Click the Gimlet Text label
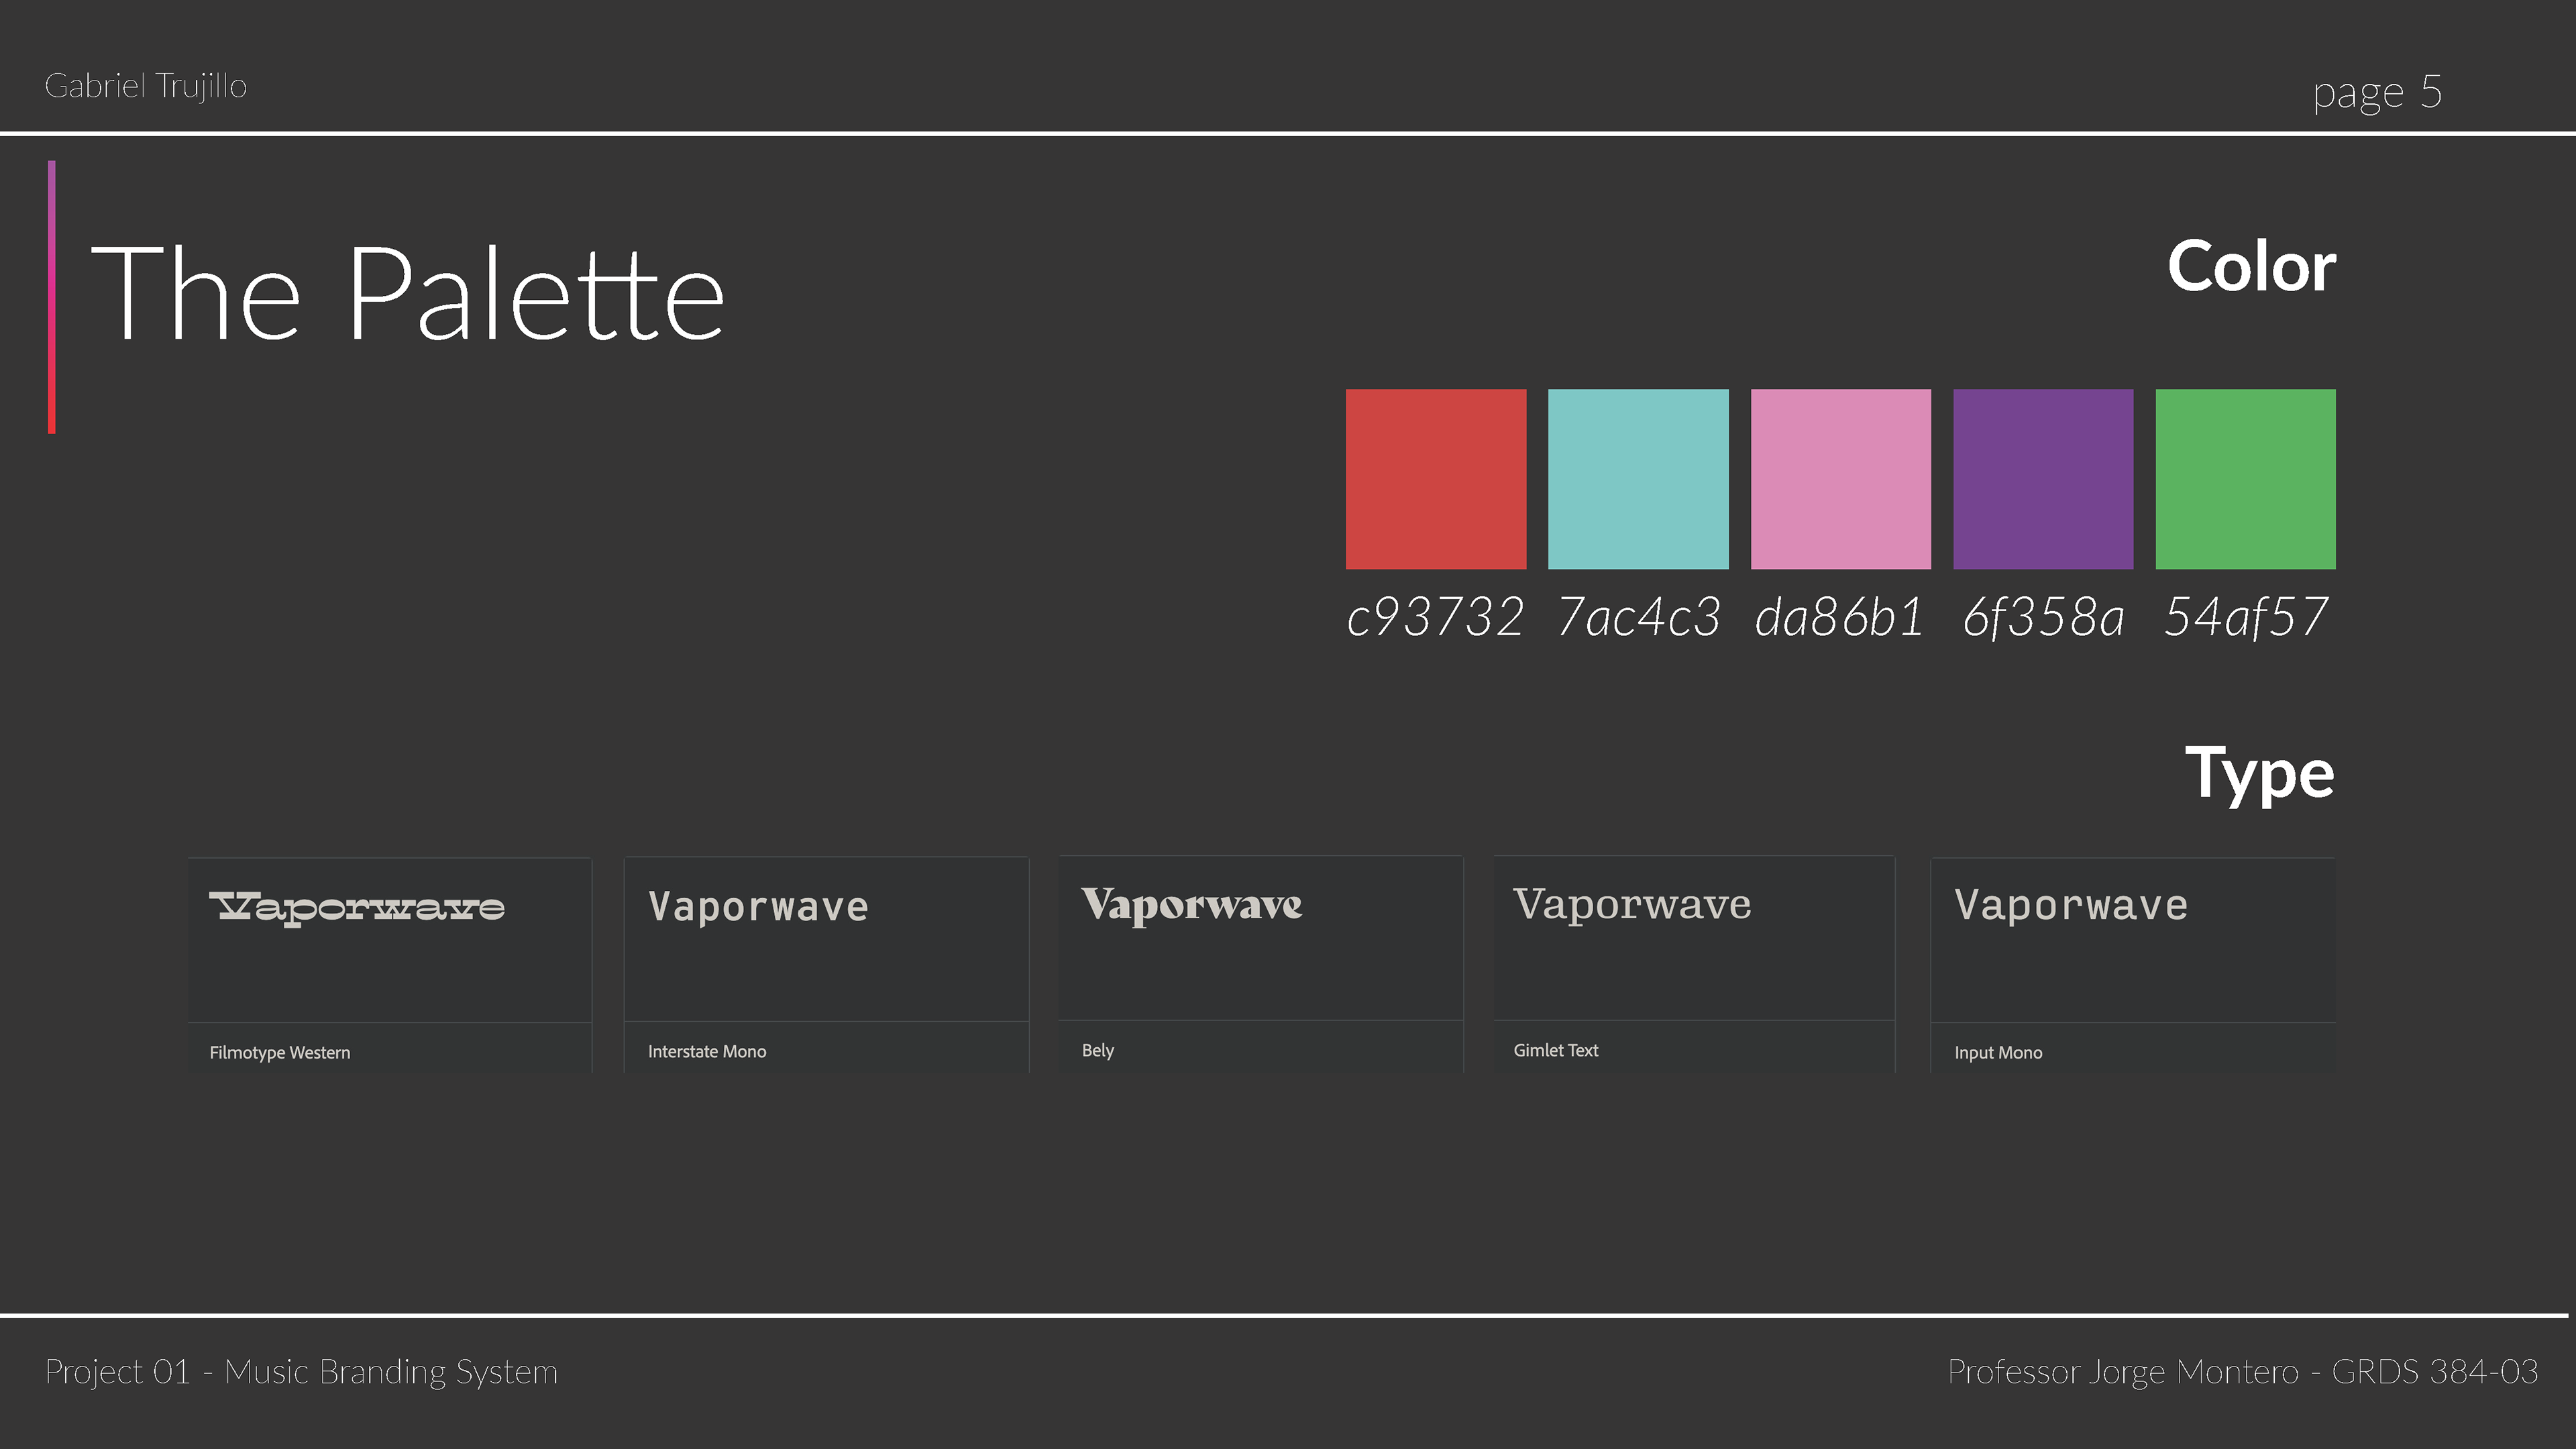 (x=1555, y=1050)
